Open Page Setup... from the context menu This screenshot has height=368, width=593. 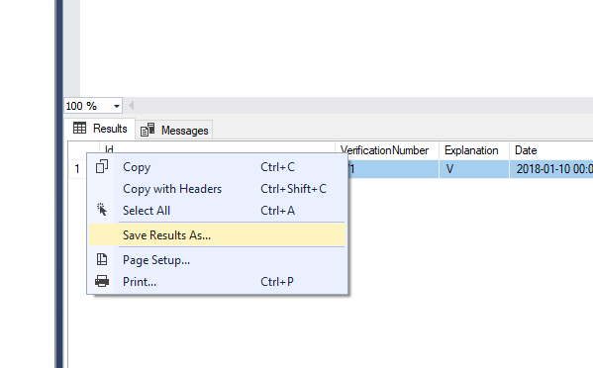tap(217, 260)
